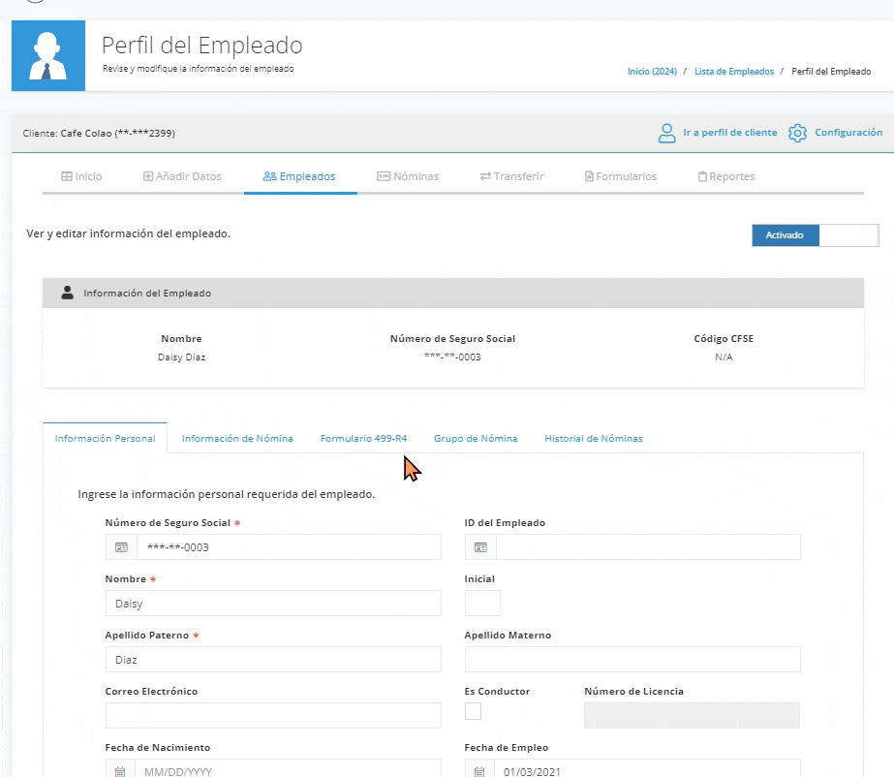Click the employee name Daisy Diaz text
This screenshot has height=777, width=894.
(x=181, y=357)
